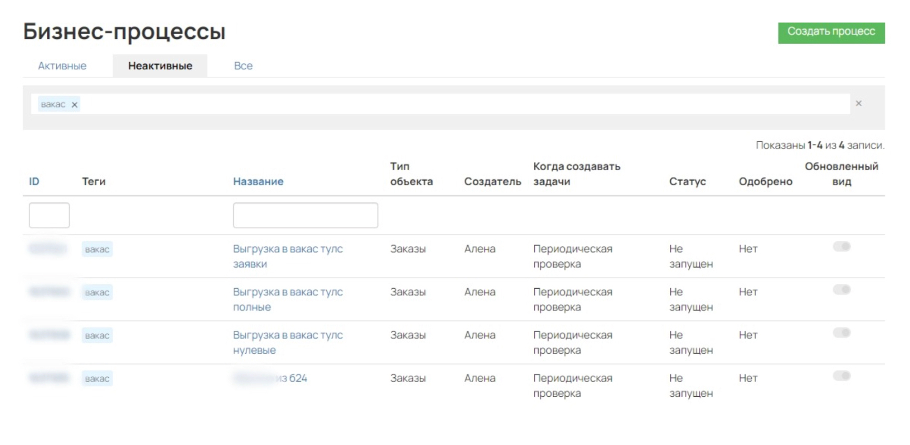Viewport: 910px width, 445px height.
Task: Switch to the Активные tab
Action: click(x=62, y=66)
